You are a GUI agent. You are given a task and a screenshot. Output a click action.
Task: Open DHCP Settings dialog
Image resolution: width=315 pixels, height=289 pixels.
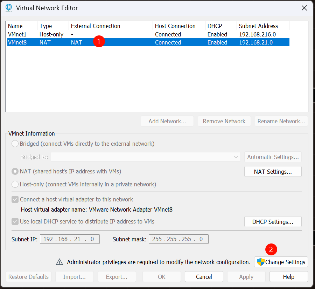coord(273,222)
